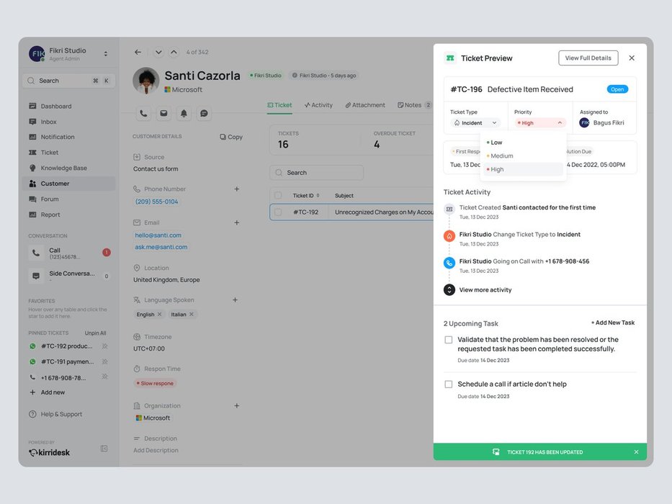Open the Ticket Type Incident dropdown
This screenshot has height=504, width=672.
[x=475, y=123]
